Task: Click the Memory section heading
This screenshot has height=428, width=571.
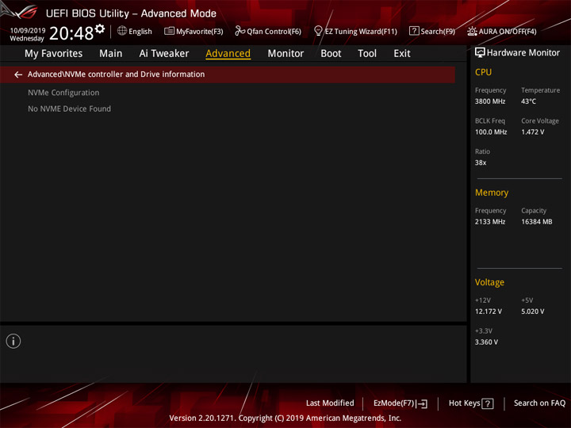Action: (x=492, y=193)
